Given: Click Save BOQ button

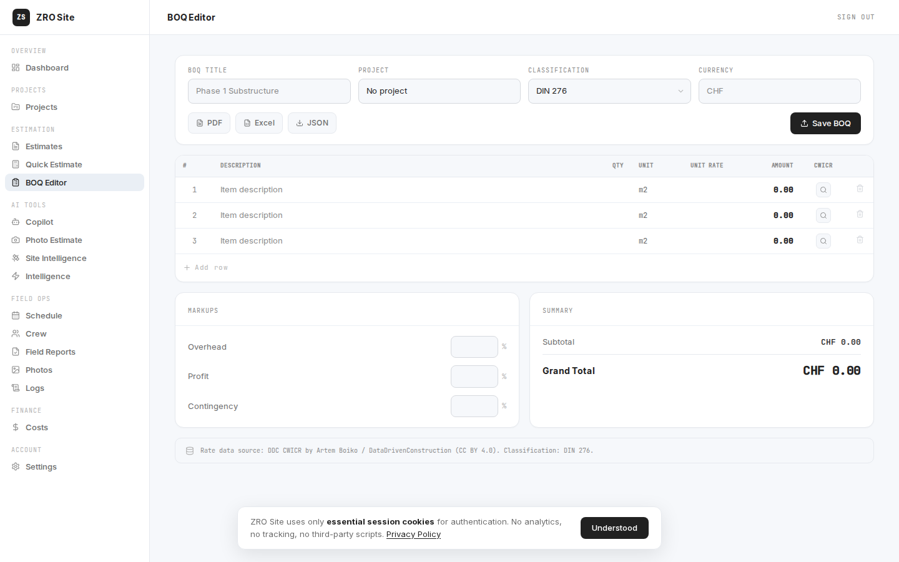Looking at the screenshot, I should click(x=825, y=123).
